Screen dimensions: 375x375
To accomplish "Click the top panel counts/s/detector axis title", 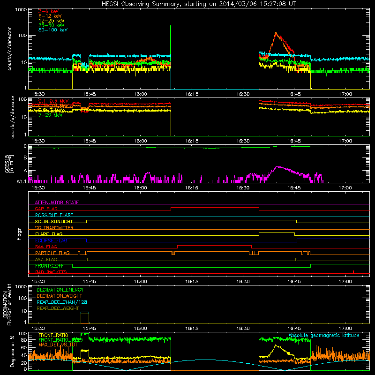I will click(9, 49).
